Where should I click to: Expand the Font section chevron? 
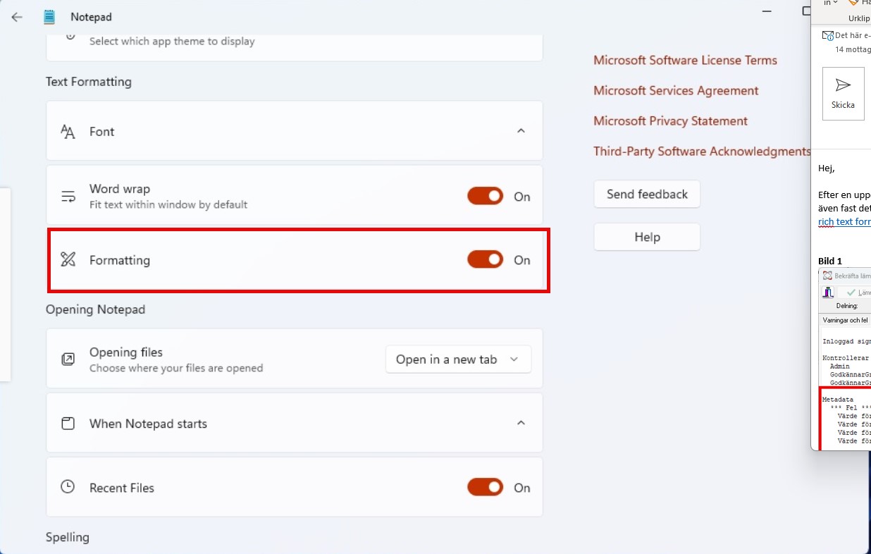pos(521,131)
